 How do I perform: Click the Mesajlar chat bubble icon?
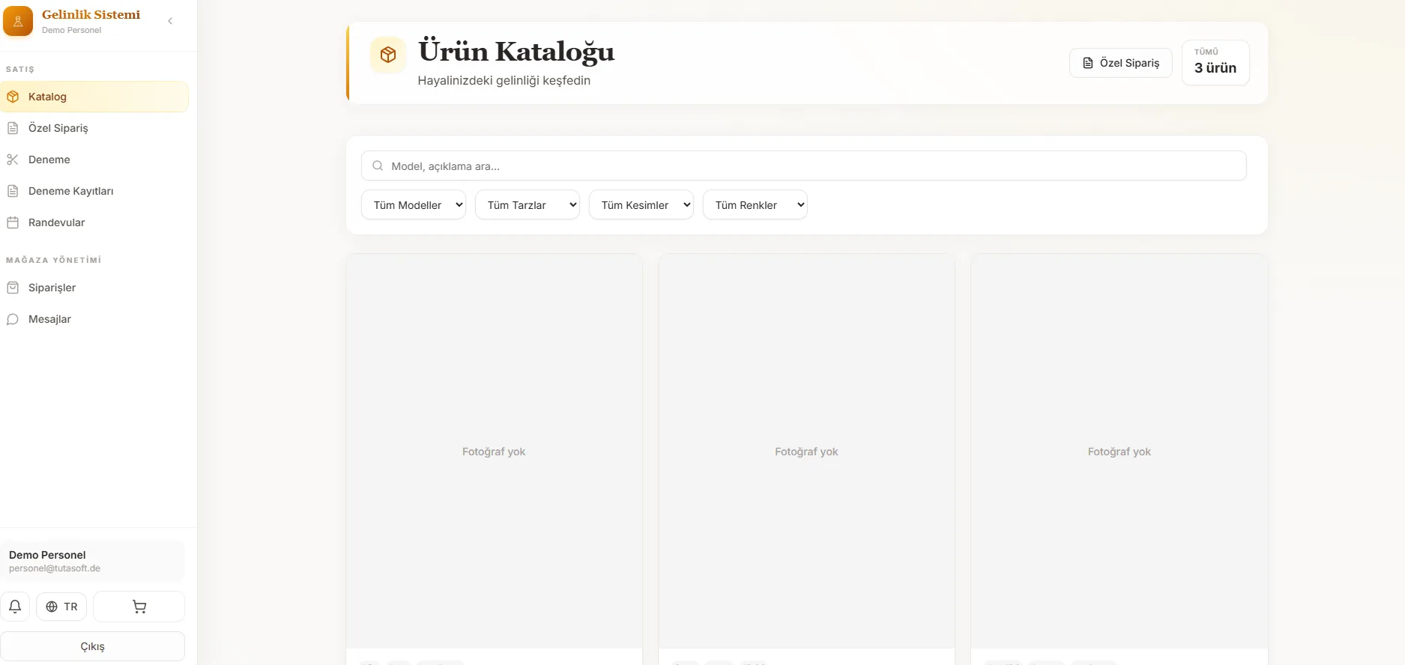pyautogui.click(x=13, y=319)
